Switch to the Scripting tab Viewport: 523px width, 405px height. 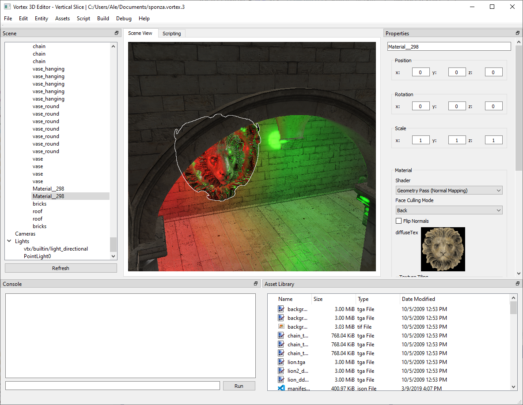171,34
